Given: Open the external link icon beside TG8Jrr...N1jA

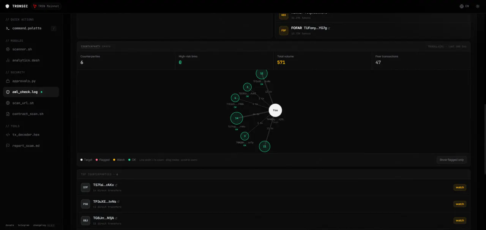Looking at the screenshot, I should [x=116, y=218].
